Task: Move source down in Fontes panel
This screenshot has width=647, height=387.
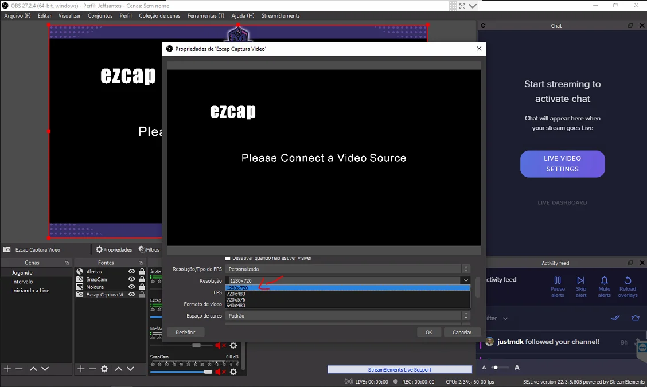Action: pyautogui.click(x=130, y=369)
